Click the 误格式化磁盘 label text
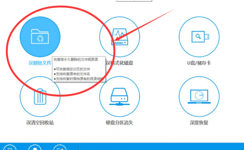 [119, 63]
